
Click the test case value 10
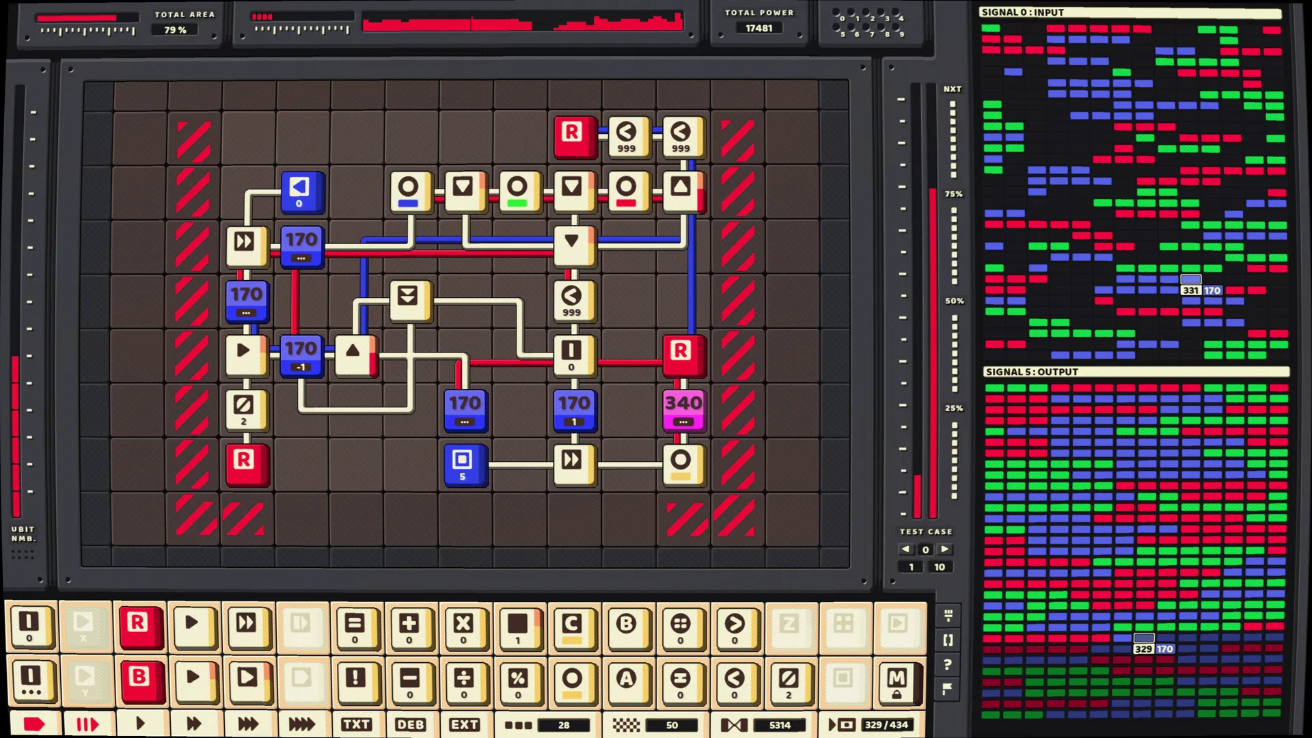click(940, 567)
